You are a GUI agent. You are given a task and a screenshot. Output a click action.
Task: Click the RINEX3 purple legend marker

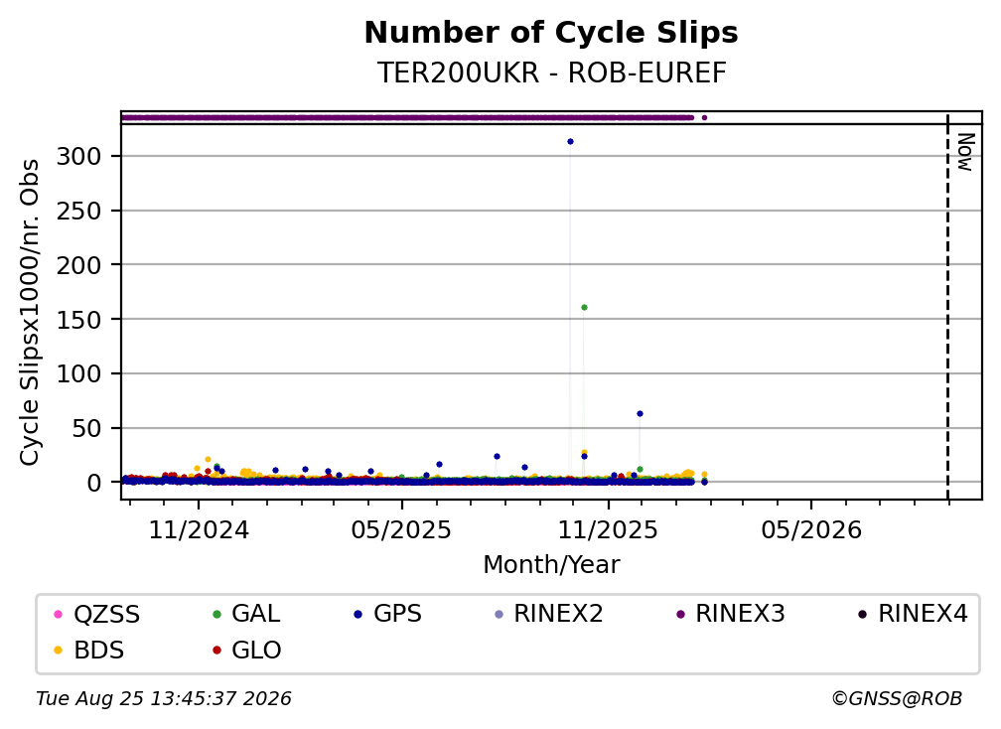point(680,614)
